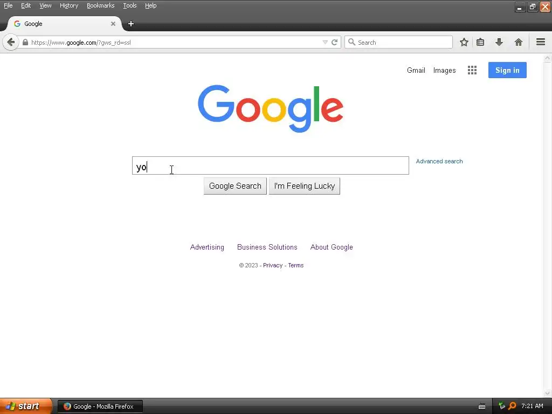This screenshot has width=552, height=414.
Task: Open the Images link
Action: [444, 70]
